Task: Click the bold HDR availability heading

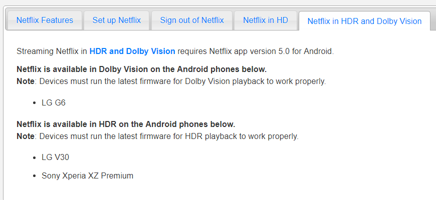Action: [x=126, y=124]
